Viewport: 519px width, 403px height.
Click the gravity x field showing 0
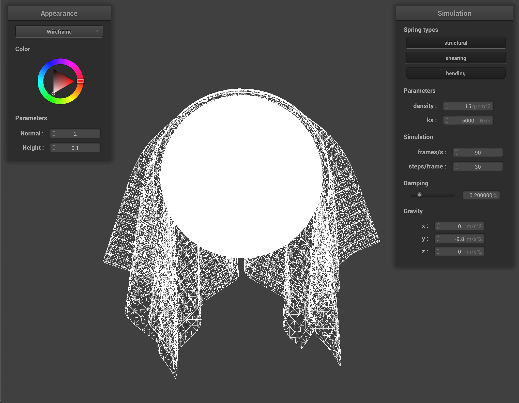[x=460, y=226]
